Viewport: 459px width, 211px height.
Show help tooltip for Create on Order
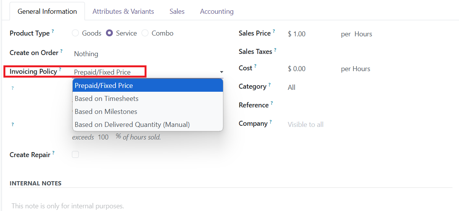coord(62,51)
